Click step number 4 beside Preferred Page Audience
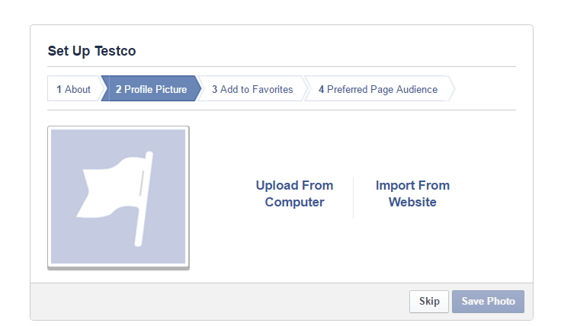561x326 pixels. click(x=322, y=89)
